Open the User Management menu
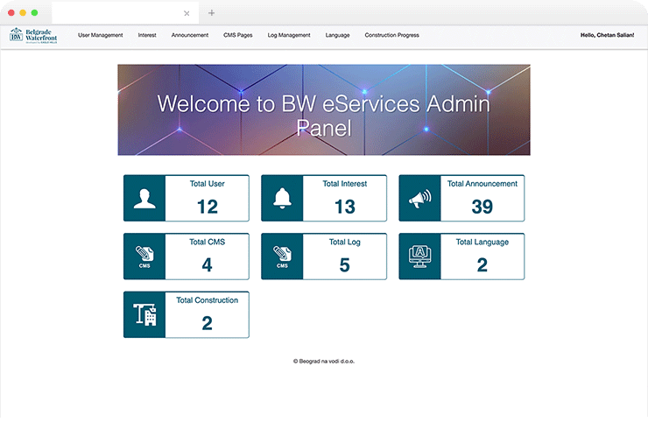Image resolution: width=648 pixels, height=429 pixels. click(x=101, y=35)
